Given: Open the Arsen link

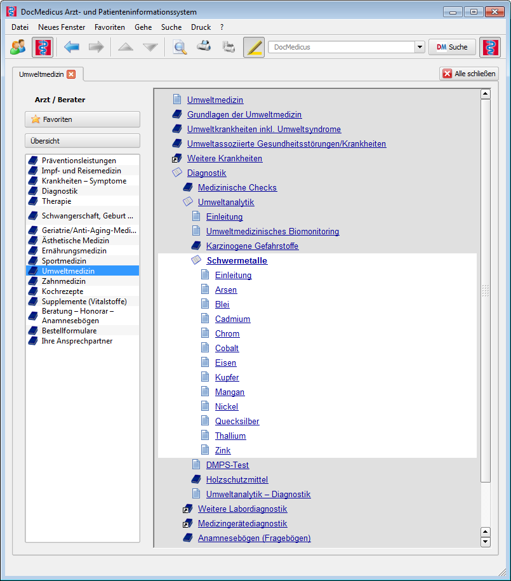Looking at the screenshot, I should (x=226, y=290).
